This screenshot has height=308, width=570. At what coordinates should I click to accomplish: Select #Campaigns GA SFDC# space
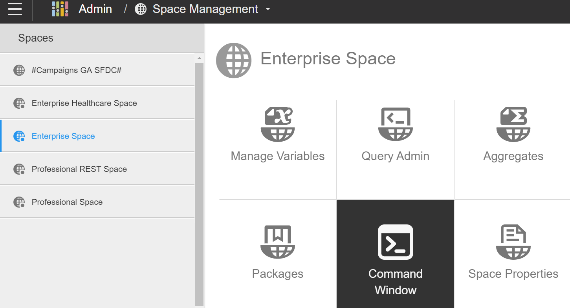[x=77, y=70]
